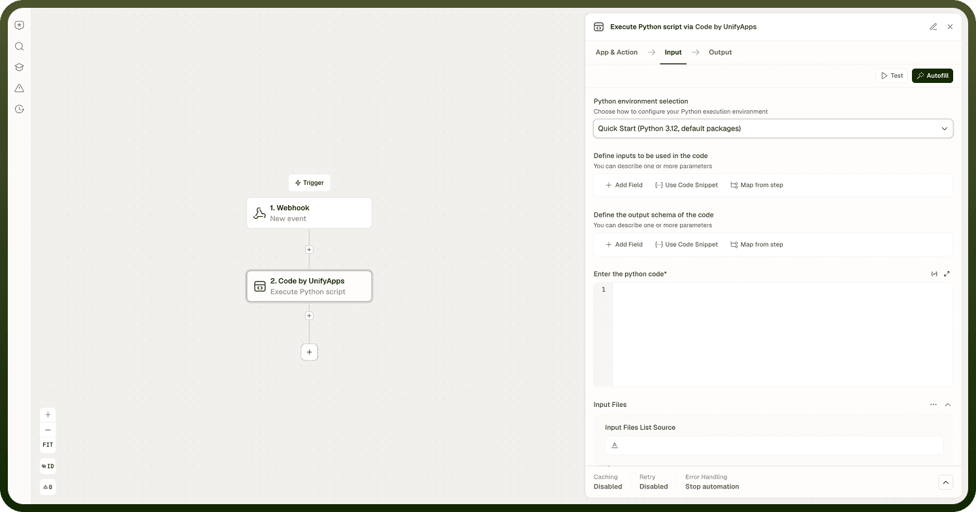Open the Caching Disabled setting
The height and width of the screenshot is (512, 976).
[x=608, y=482]
